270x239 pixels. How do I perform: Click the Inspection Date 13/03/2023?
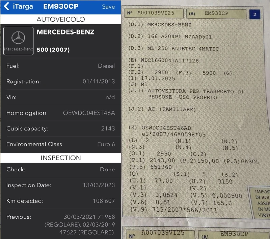click(x=99, y=185)
